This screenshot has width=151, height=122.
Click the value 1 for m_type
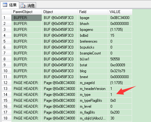point(120,95)
